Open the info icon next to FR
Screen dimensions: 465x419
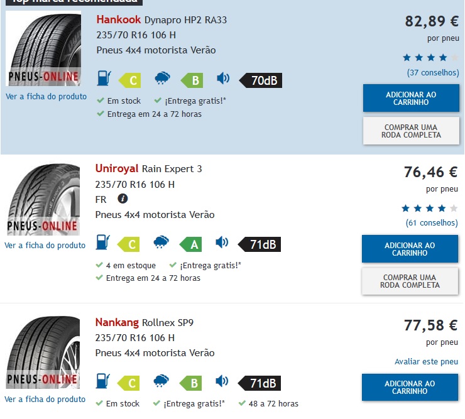point(123,199)
